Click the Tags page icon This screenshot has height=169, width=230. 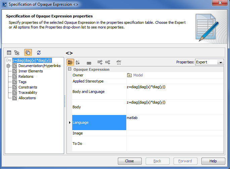[x=14, y=82]
